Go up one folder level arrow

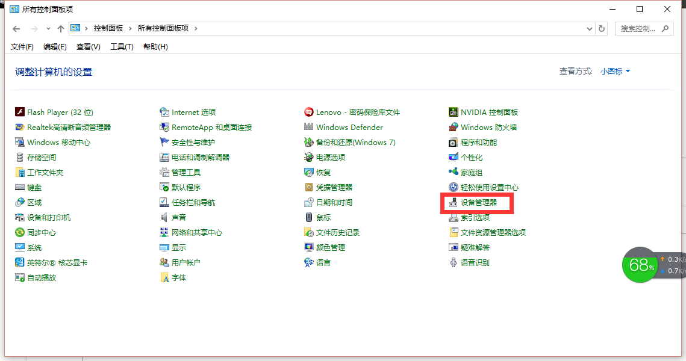(x=61, y=28)
